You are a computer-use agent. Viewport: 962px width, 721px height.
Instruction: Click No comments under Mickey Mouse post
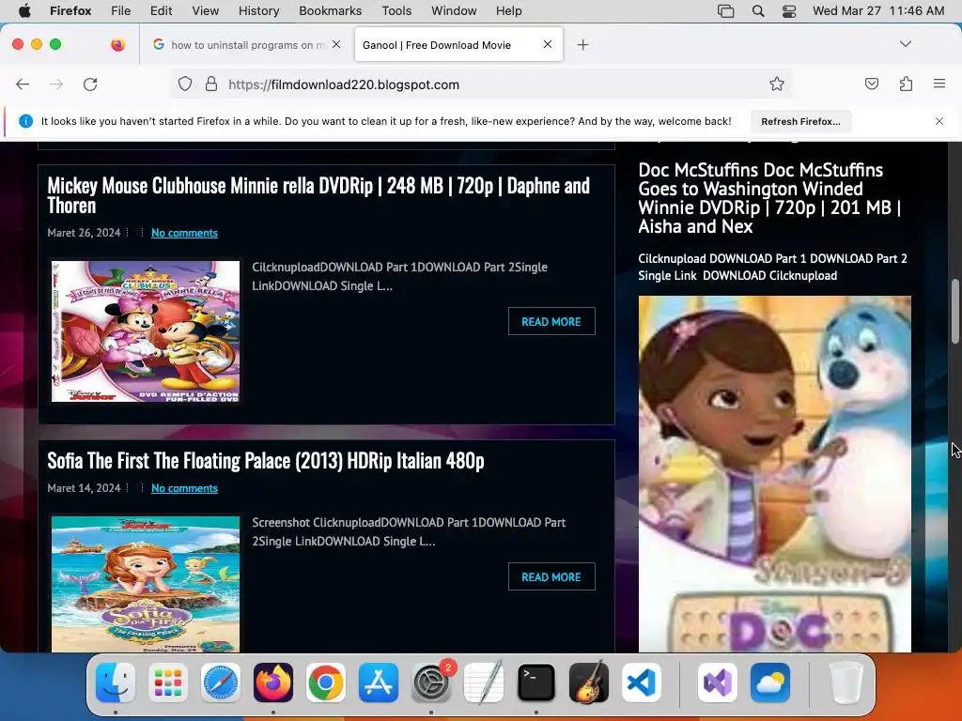(x=184, y=233)
